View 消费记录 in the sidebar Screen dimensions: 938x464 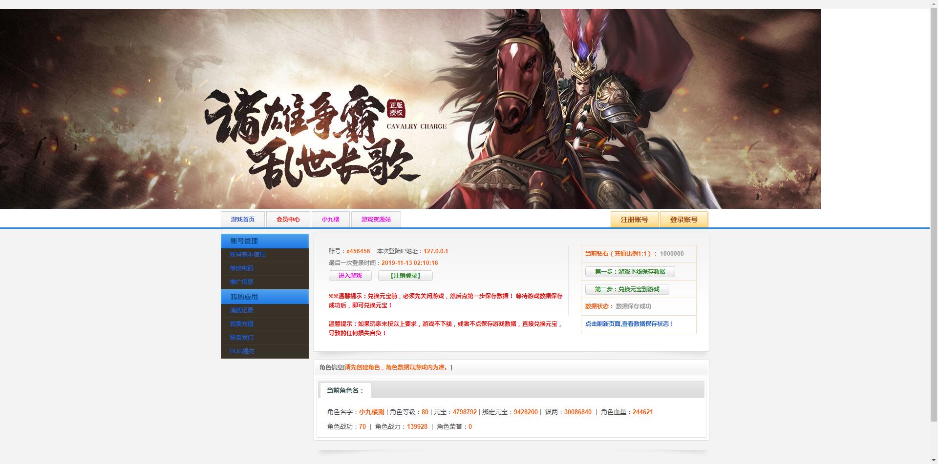[x=241, y=310]
